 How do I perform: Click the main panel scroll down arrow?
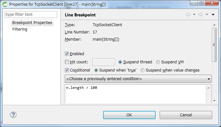[214, 101]
